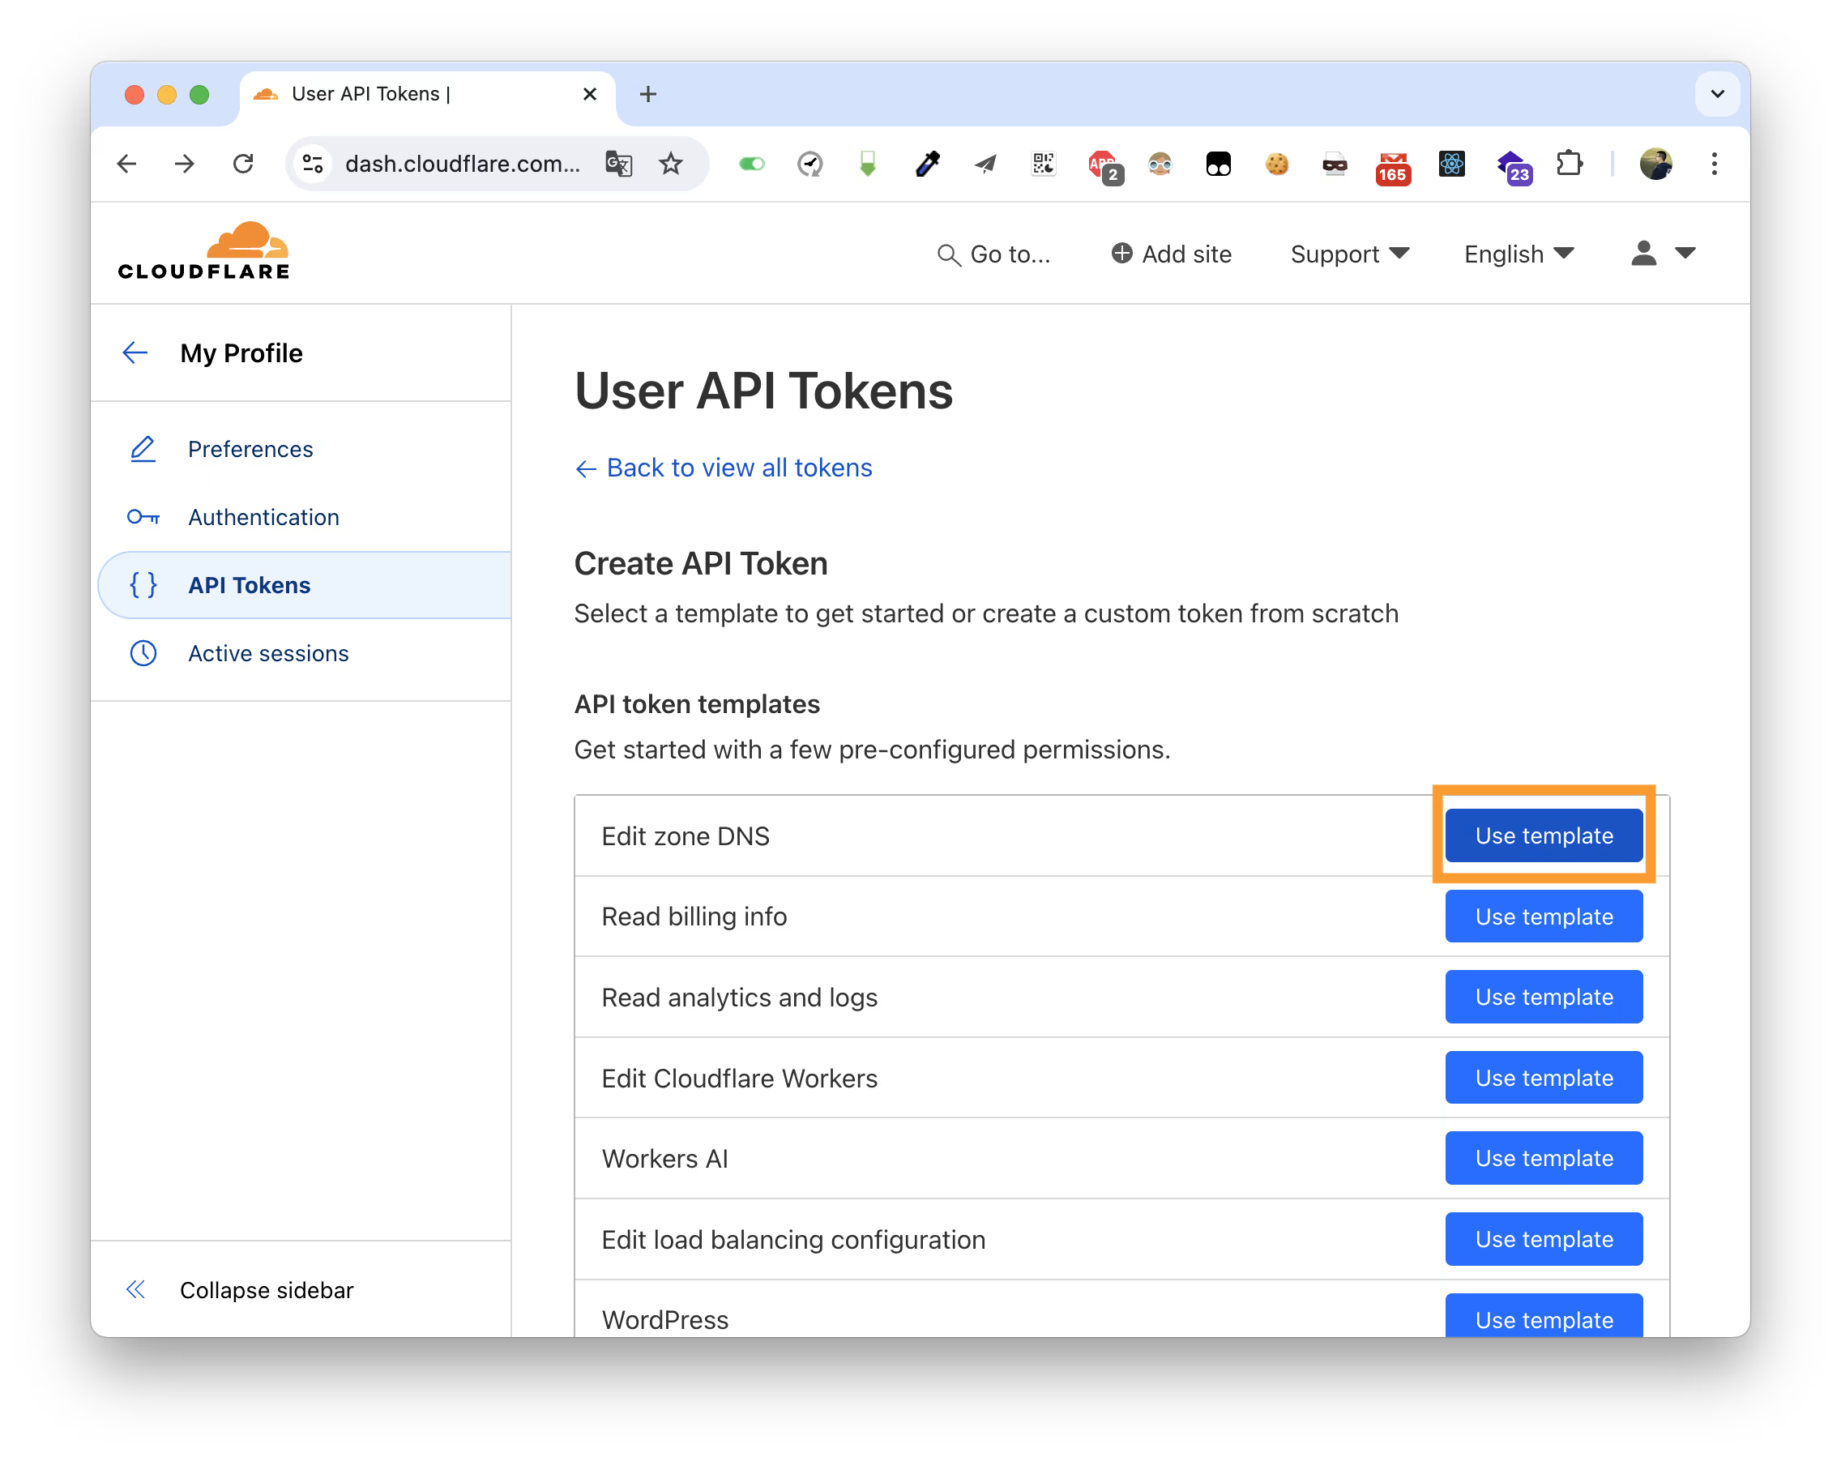Screen dimensions: 1841x1457
Task: Open the English language dropdown
Action: click(x=1519, y=254)
